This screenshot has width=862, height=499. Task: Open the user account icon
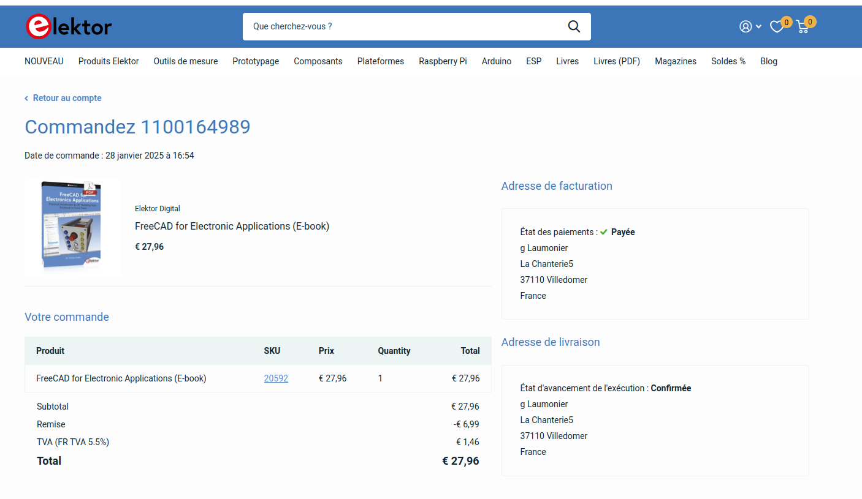(746, 26)
